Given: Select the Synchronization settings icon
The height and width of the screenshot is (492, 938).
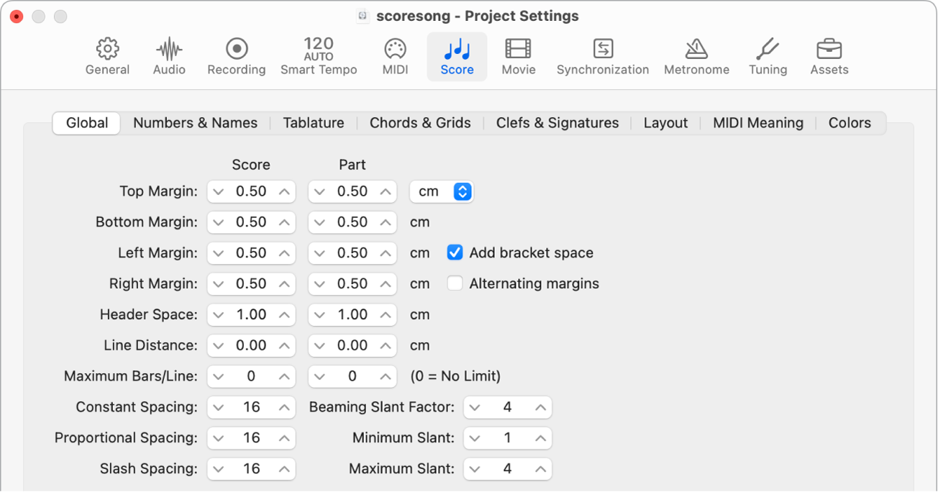Looking at the screenshot, I should [x=602, y=54].
